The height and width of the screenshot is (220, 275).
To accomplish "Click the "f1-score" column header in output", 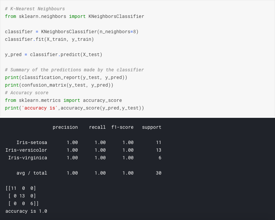I will click(122, 127).
